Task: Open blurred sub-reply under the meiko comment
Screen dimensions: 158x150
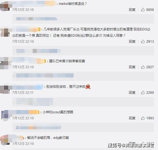Action: [x=37, y=19]
